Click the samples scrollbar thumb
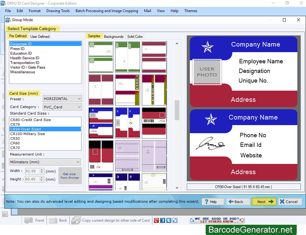This screenshot has width=306, height=235. click(177, 110)
